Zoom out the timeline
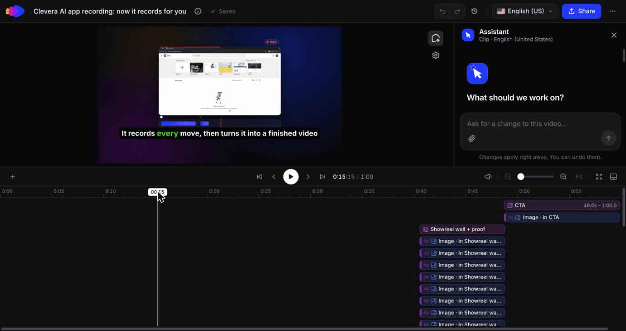Screen dimensions: 626x331 [508, 176]
